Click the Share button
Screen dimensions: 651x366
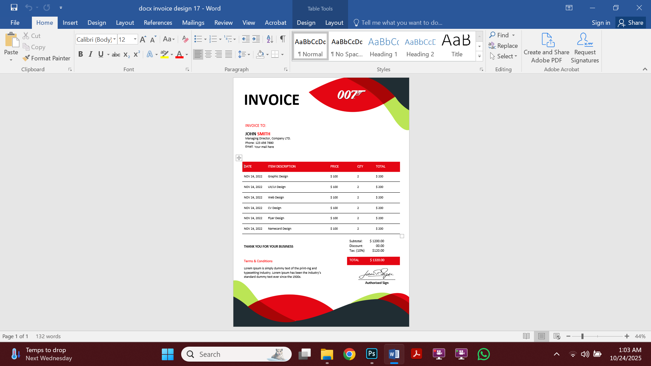click(631, 22)
